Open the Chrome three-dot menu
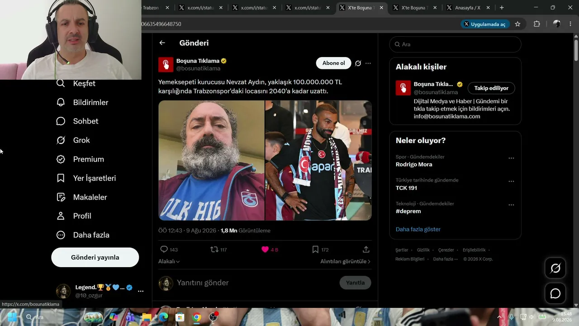This screenshot has width=579, height=326. (570, 24)
